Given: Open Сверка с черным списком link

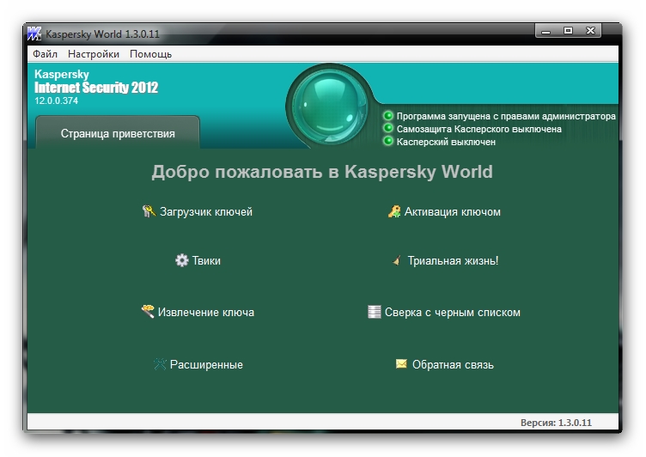Looking at the screenshot, I should pos(453,312).
